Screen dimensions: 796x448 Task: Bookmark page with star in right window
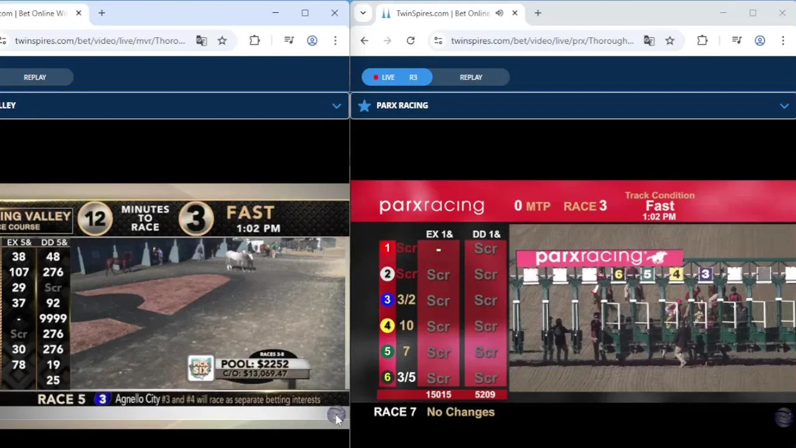pos(670,40)
